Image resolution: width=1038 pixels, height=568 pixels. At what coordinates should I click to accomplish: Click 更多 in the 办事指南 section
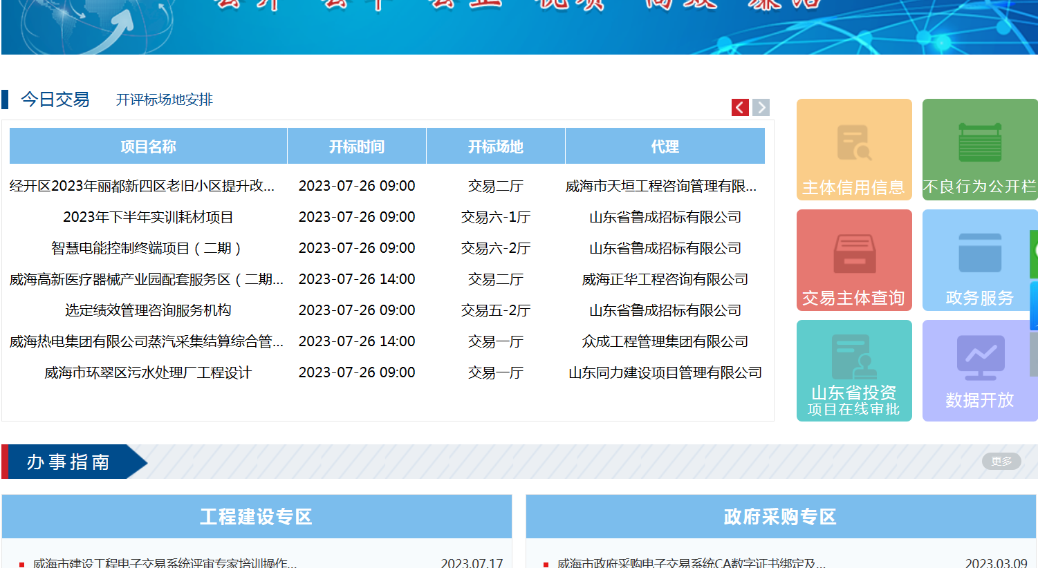tap(1001, 461)
